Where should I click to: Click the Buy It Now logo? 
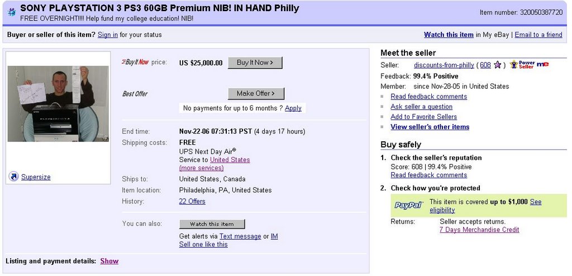pos(135,62)
